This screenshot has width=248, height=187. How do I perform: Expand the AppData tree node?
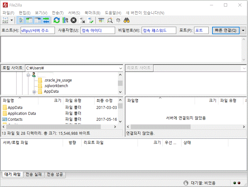(x=34, y=91)
